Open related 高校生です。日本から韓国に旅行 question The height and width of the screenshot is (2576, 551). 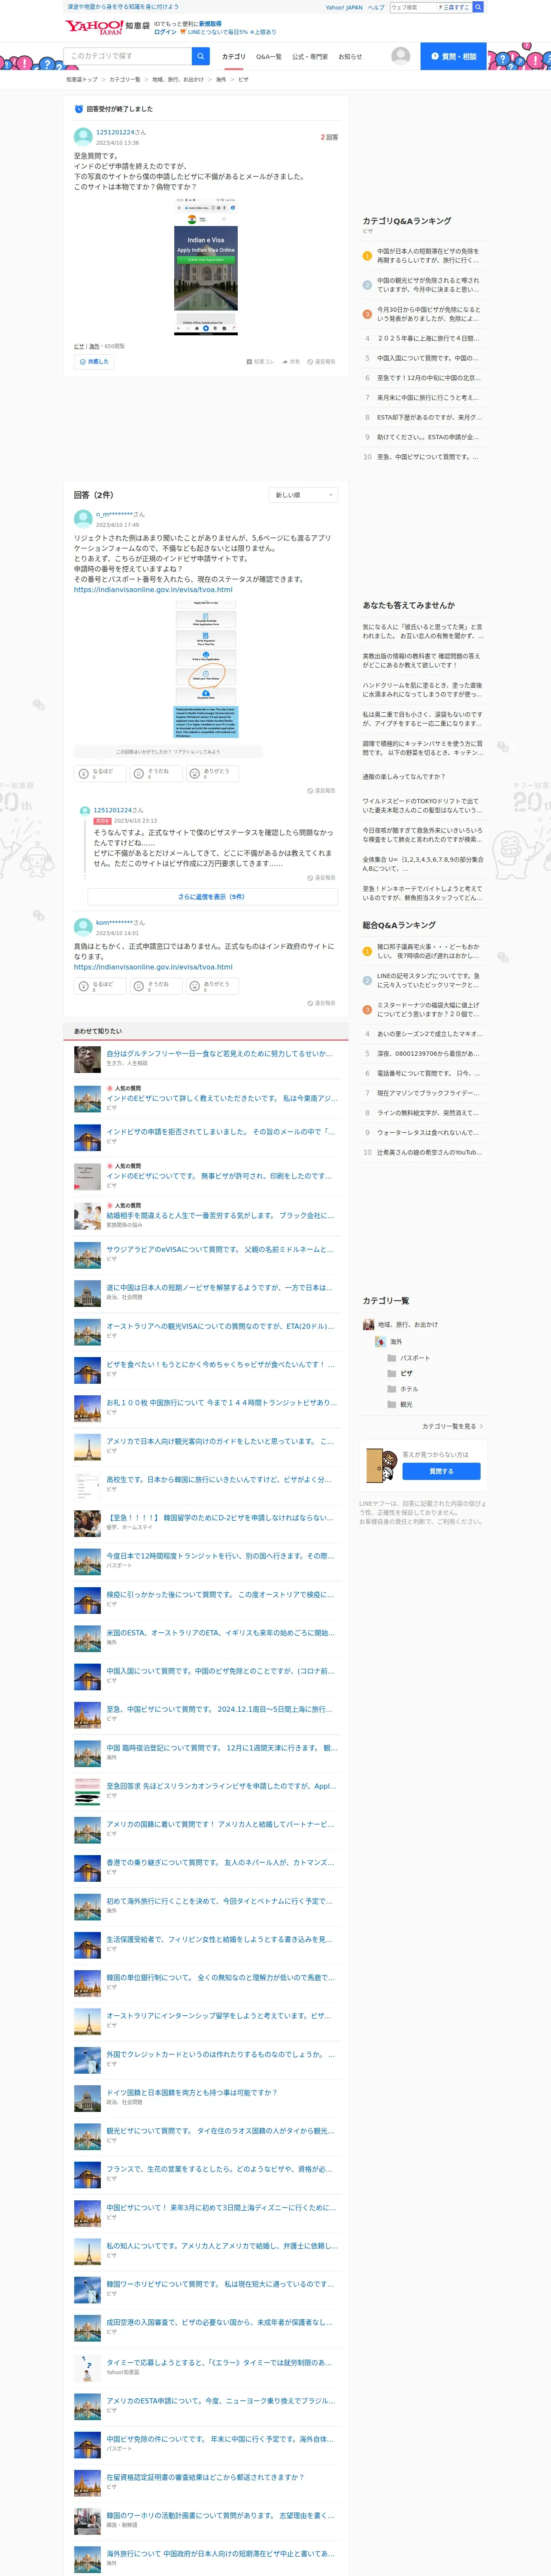218,1479
